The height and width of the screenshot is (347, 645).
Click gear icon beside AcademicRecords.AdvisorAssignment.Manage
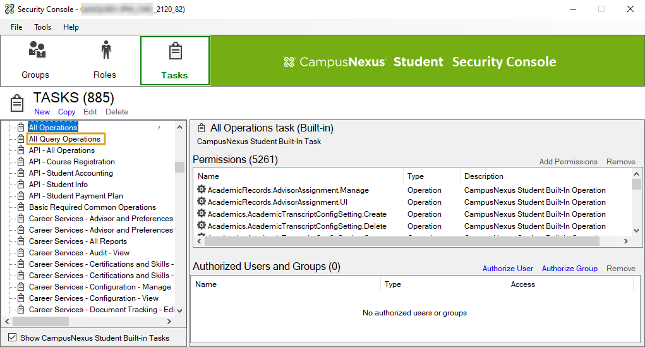tap(202, 190)
